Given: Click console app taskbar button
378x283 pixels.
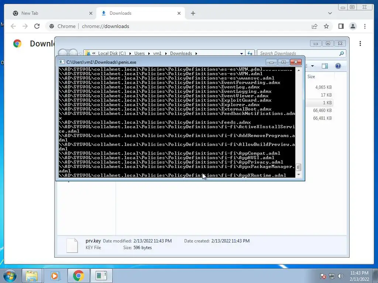Looking at the screenshot, I should pyautogui.click(x=101, y=276).
